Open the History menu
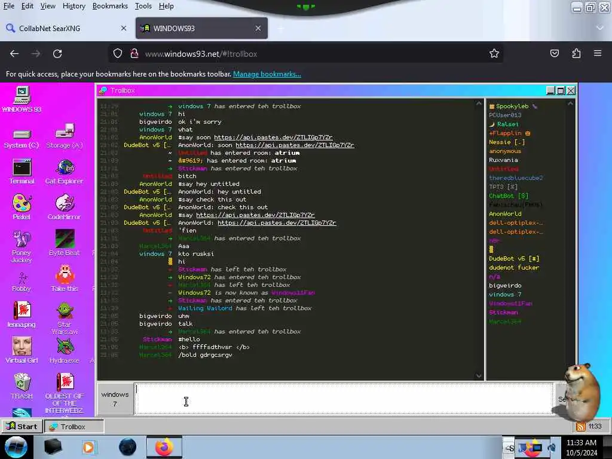Viewport: 612px width, 459px height. click(74, 6)
